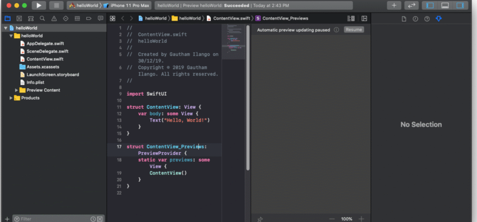Open the Library with plus button
This screenshot has width=477, height=222.
coord(394,6)
